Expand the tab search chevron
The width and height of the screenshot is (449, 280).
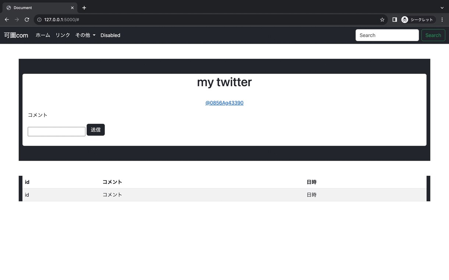(442, 8)
